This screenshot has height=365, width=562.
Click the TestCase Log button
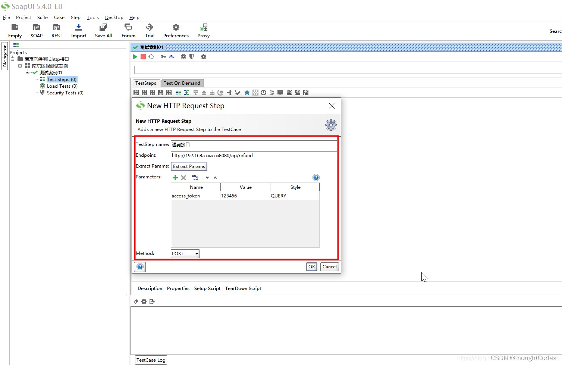coord(151,360)
